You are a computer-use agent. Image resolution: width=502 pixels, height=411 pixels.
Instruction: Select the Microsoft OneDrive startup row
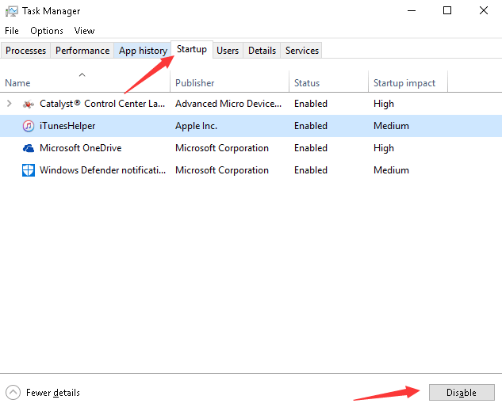(198, 148)
